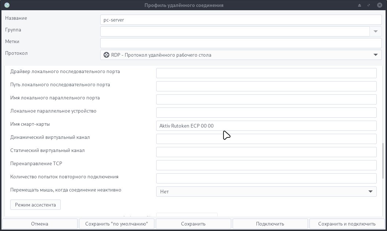Focus the Динамический виртуальный канал field
The height and width of the screenshot is (231, 387).
[266, 139]
